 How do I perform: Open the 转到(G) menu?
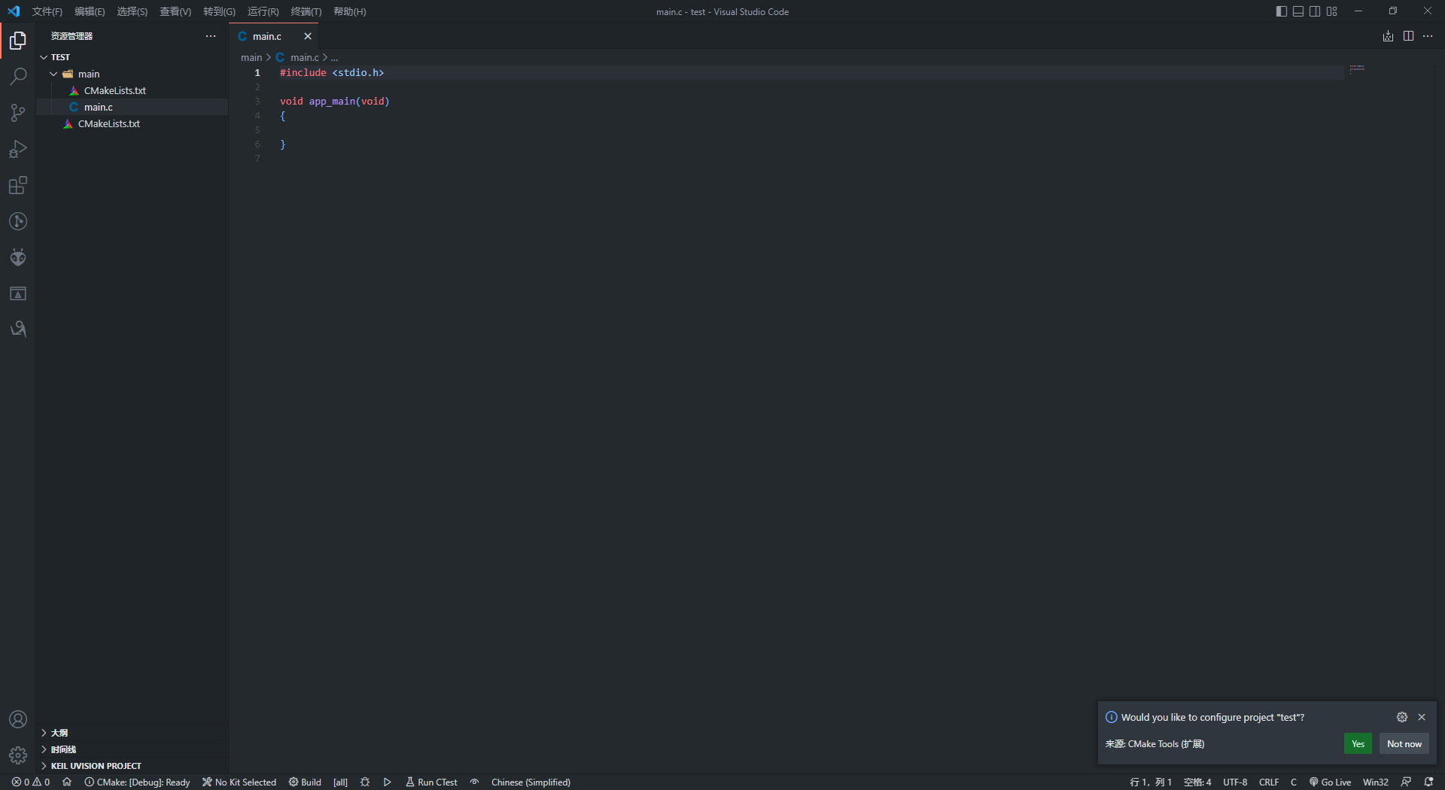click(219, 11)
